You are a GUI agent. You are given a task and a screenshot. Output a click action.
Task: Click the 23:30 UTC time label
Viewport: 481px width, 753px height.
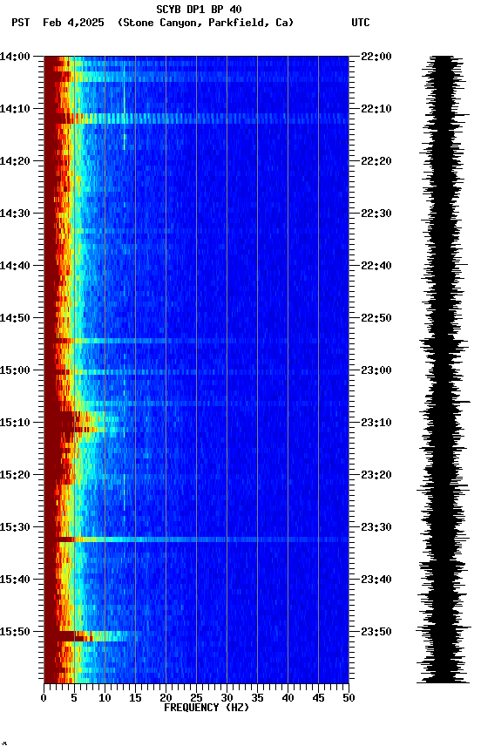tap(376, 527)
